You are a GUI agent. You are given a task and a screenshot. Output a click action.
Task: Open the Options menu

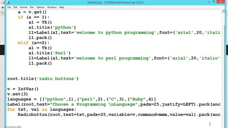coord(40,7)
